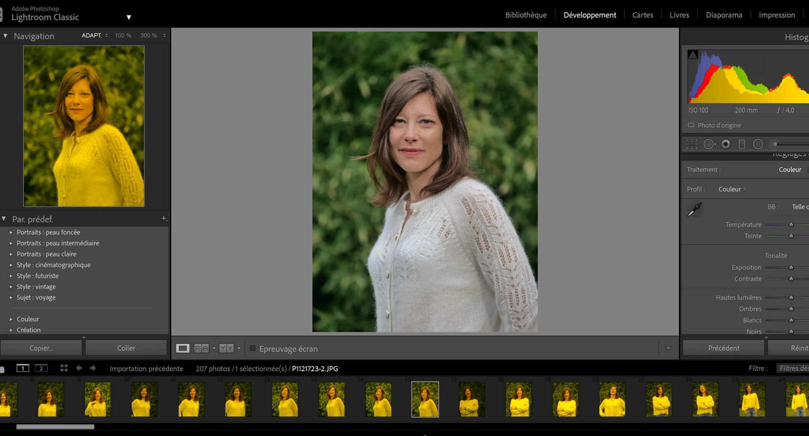Image resolution: width=809 pixels, height=436 pixels.
Task: Toggle shadow clipping indicator in histogram
Action: point(692,55)
